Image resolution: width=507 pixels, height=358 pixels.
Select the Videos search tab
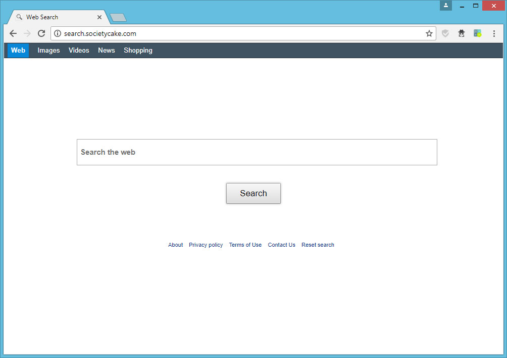coord(79,51)
